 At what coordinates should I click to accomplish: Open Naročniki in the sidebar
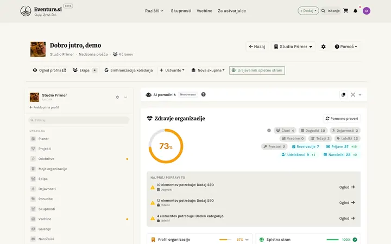79,239
